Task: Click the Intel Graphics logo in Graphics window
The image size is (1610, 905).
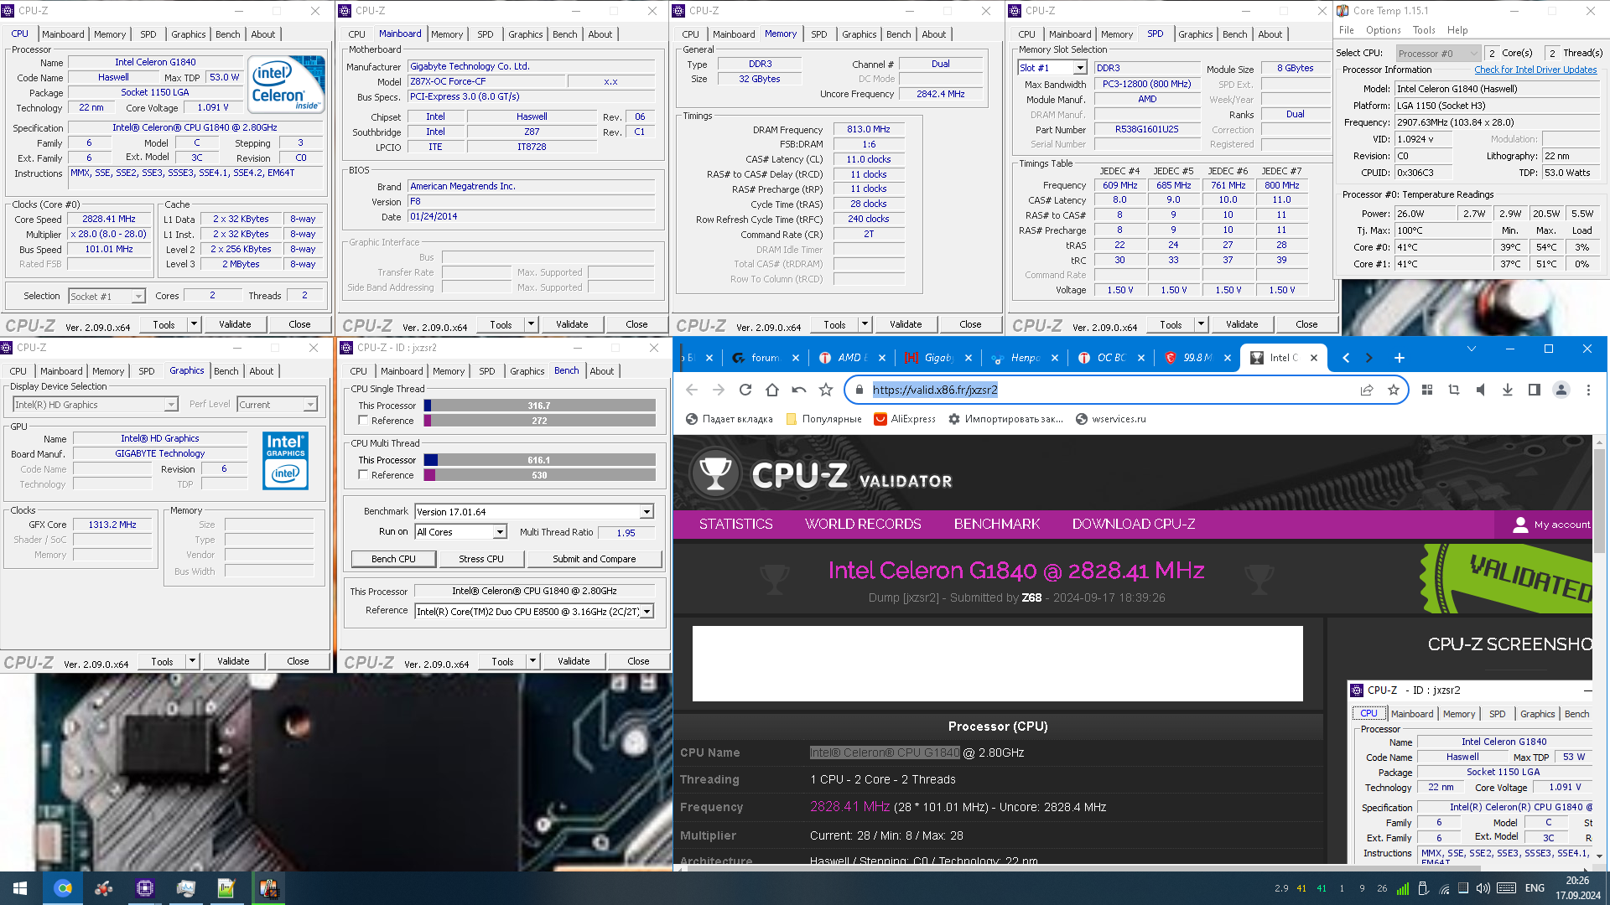Action: [x=286, y=461]
